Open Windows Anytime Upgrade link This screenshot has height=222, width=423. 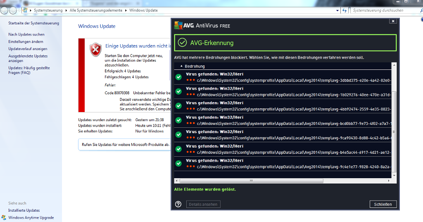pyautogui.click(x=31, y=218)
